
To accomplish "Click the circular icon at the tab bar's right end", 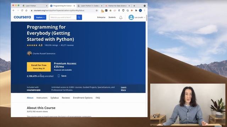I will (145, 6).
